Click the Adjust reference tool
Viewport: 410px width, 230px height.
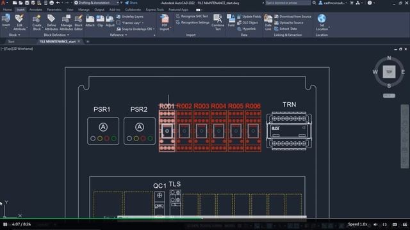(110, 21)
